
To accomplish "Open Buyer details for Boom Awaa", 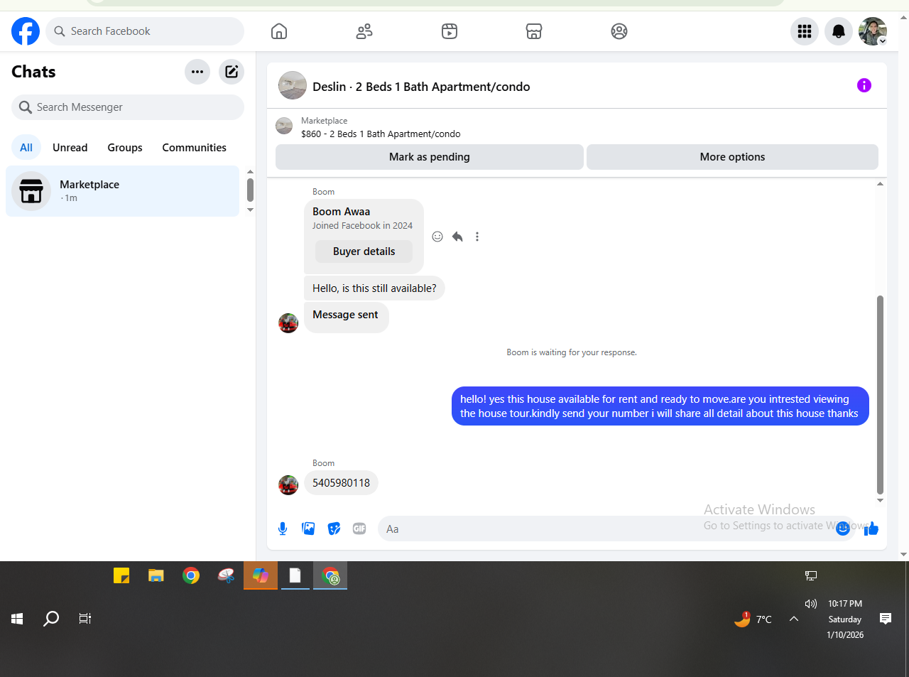I will (364, 251).
